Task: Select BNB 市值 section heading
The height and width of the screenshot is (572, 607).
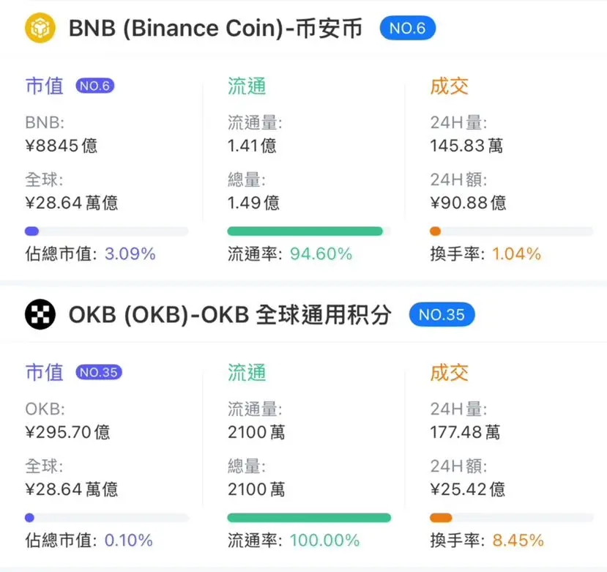Action: tap(44, 86)
